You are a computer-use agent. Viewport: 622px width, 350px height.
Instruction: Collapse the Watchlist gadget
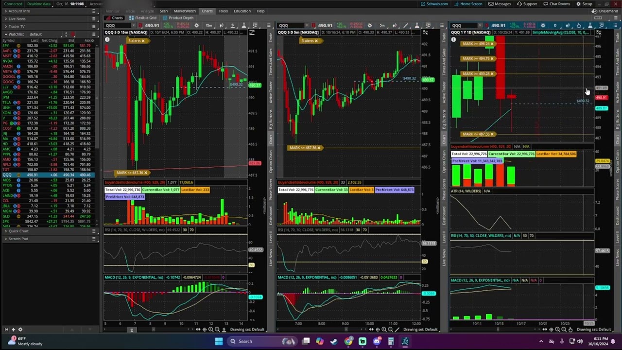6,34
